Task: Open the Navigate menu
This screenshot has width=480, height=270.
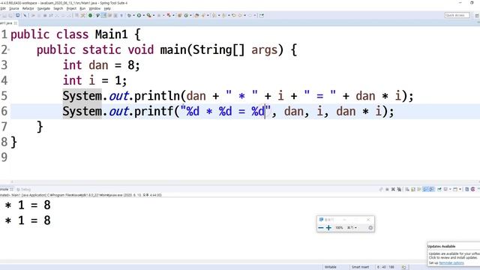Action: [43, 8]
